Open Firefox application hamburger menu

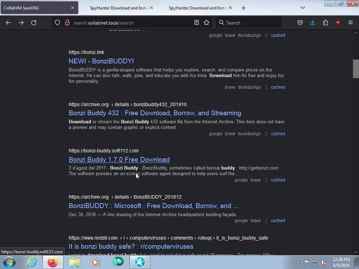[351, 22]
